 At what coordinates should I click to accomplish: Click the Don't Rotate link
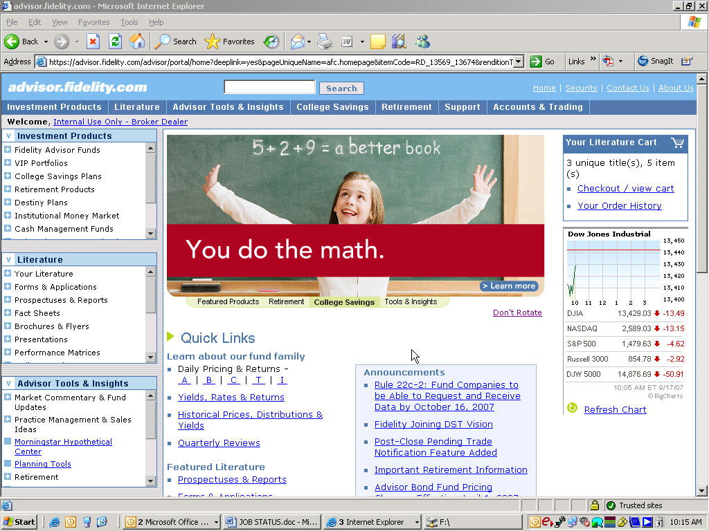point(517,313)
